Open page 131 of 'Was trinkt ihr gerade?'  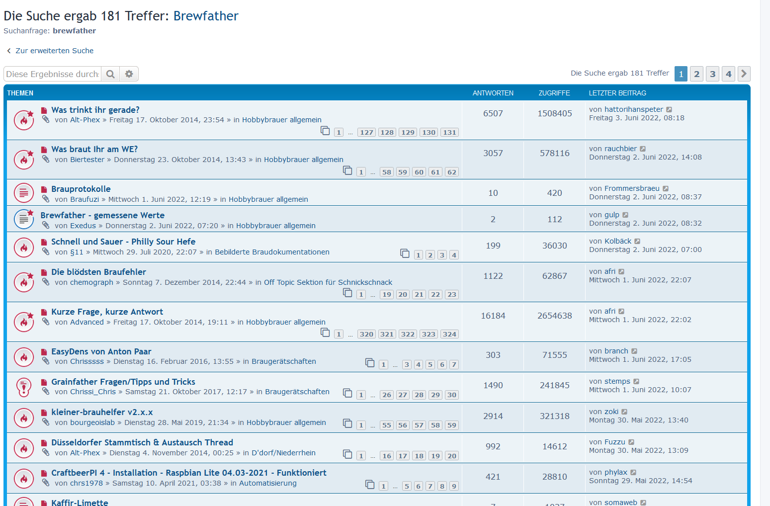(x=449, y=133)
